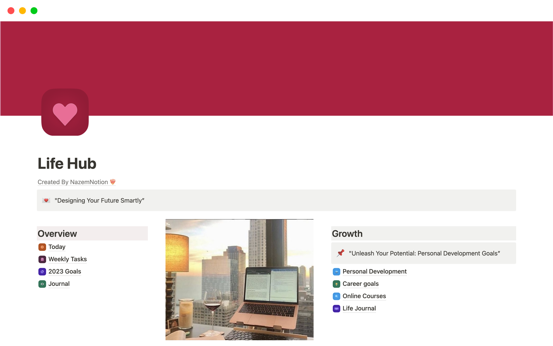
Task: Toggle the Growth section collapse
Action: [347, 233]
